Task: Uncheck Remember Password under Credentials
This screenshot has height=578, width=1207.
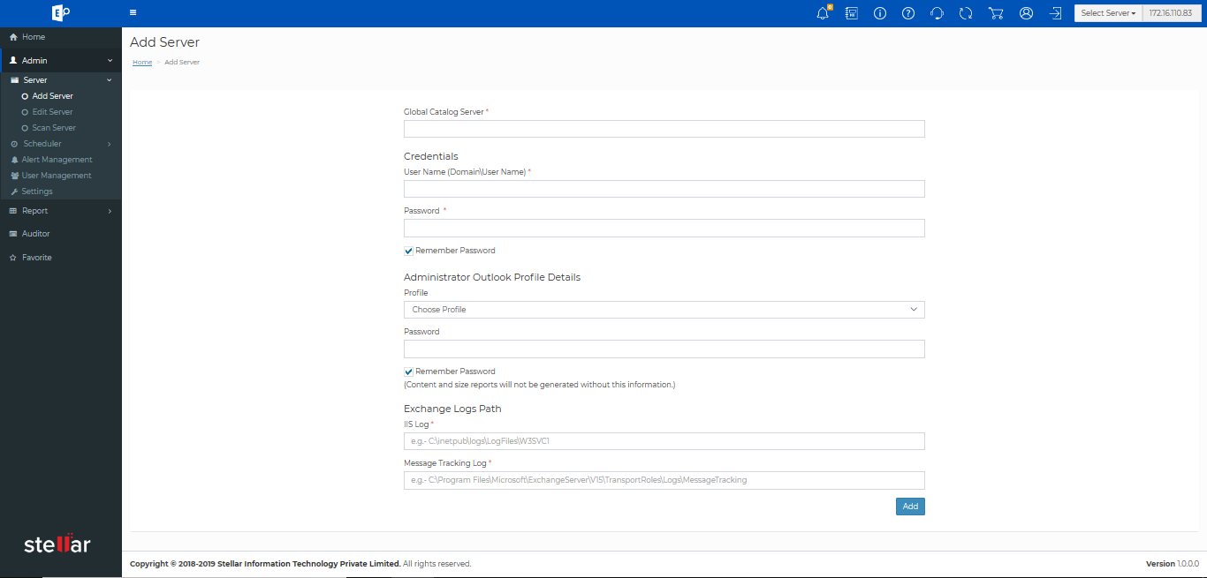Action: coord(409,251)
